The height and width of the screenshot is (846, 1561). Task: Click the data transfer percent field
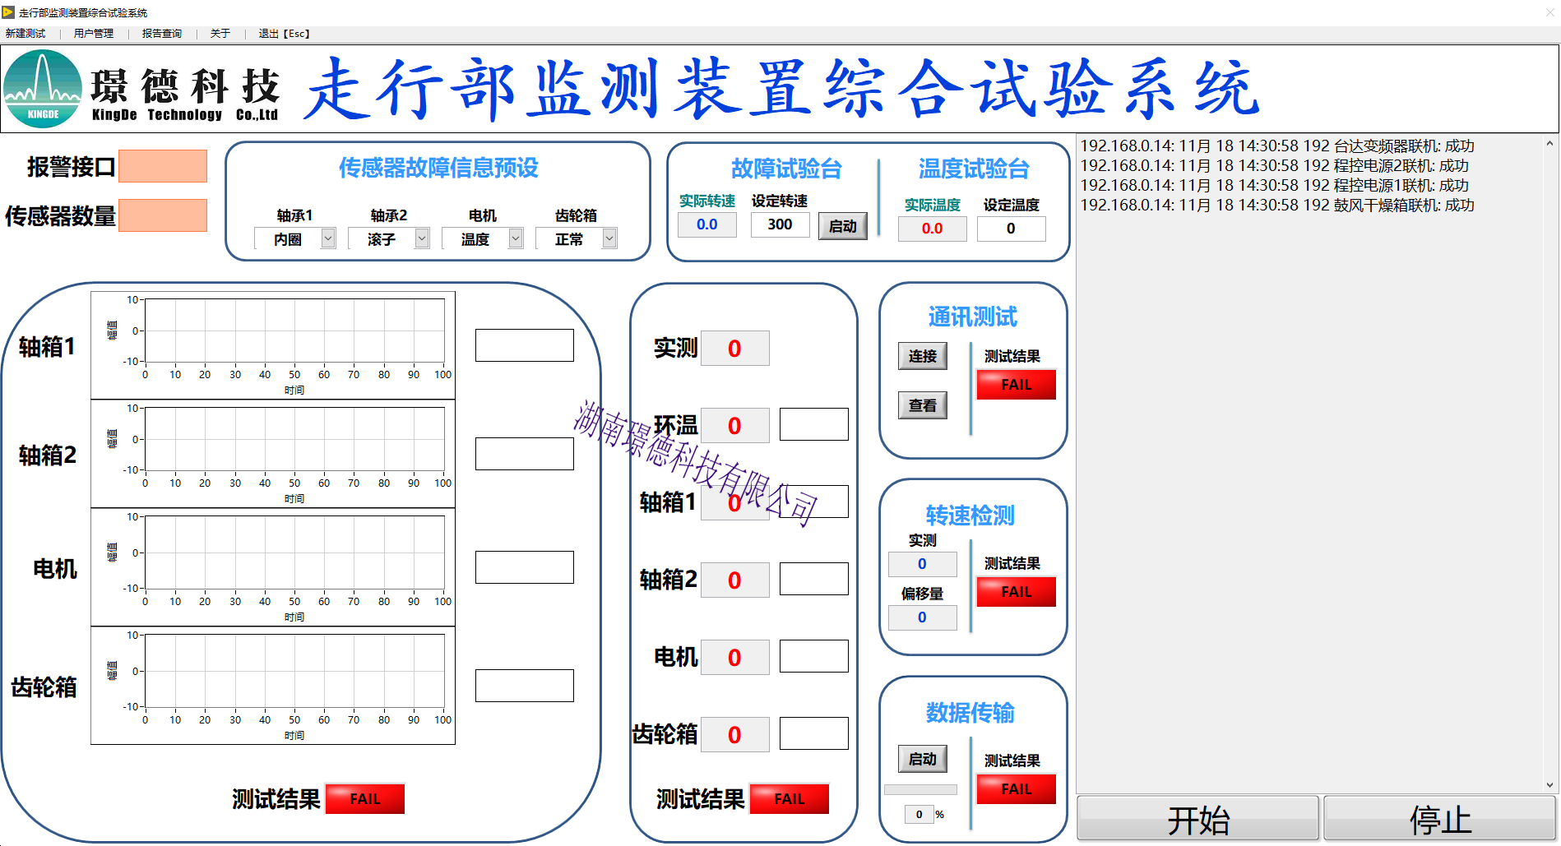(x=919, y=814)
